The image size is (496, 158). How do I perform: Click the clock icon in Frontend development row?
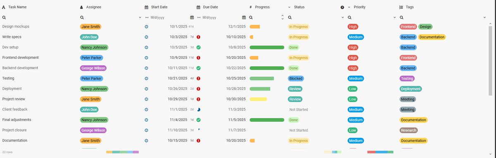coord(146,58)
